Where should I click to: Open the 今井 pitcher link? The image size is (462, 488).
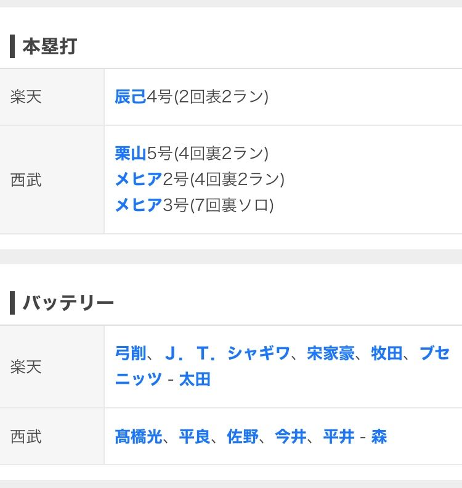click(x=291, y=437)
